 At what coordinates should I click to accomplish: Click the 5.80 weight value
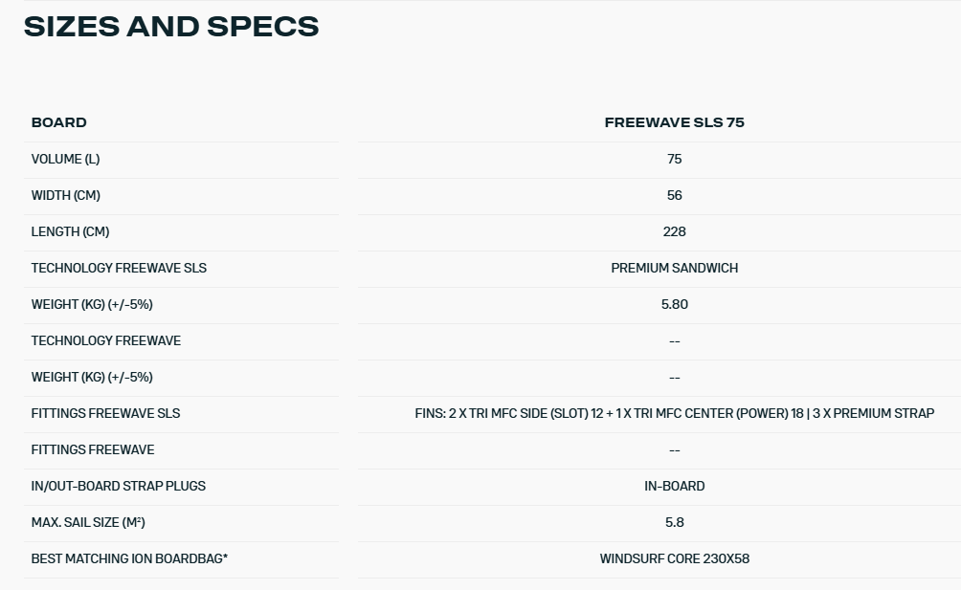tap(674, 304)
